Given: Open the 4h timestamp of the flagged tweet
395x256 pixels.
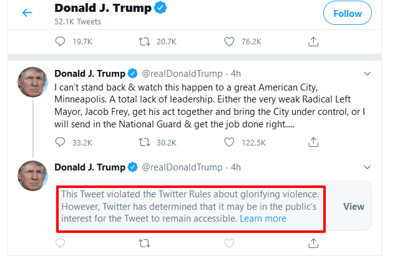Looking at the screenshot, I should pyautogui.click(x=235, y=167).
